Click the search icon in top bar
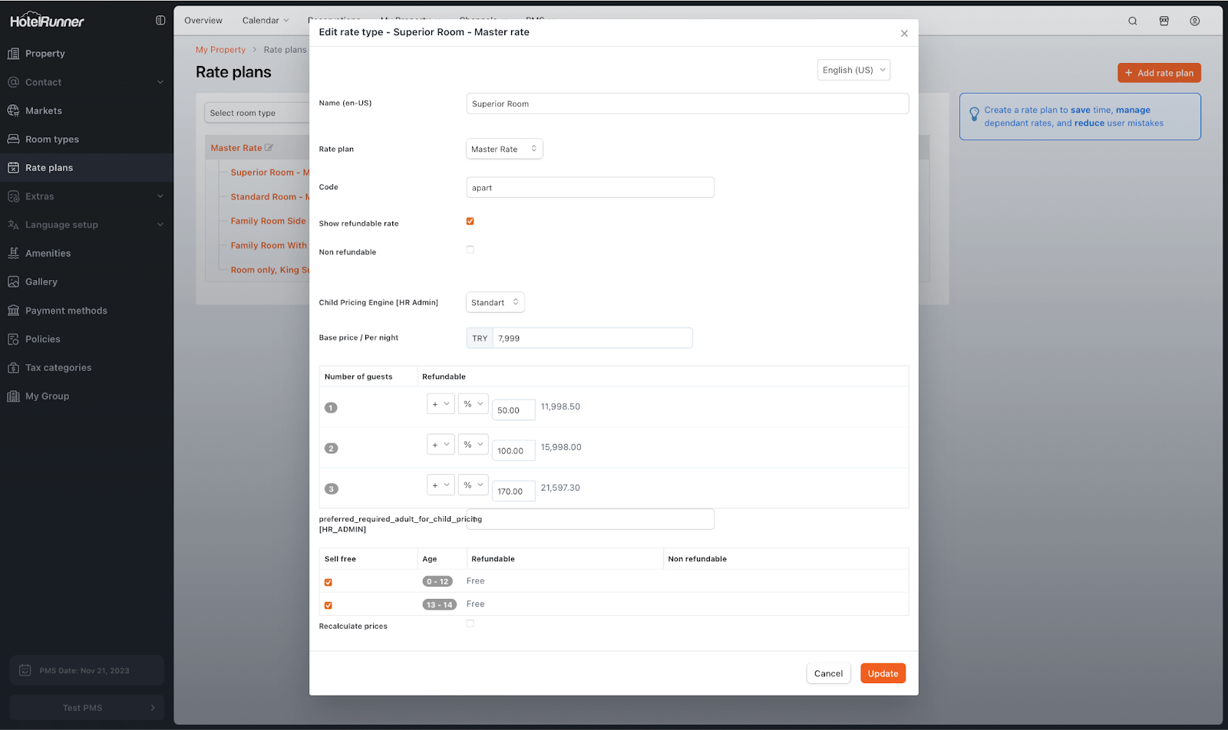 [1132, 21]
